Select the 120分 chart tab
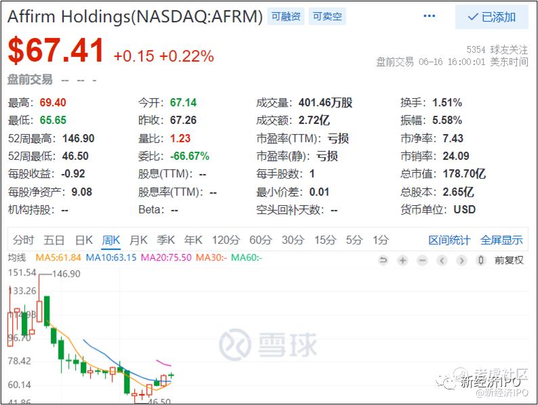The image size is (538, 405). coord(226,240)
